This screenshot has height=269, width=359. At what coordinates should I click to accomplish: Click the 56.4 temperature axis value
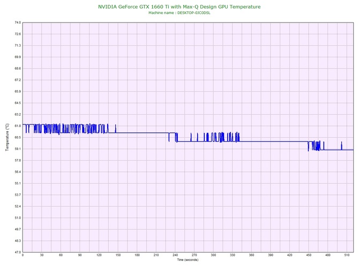coord(18,171)
